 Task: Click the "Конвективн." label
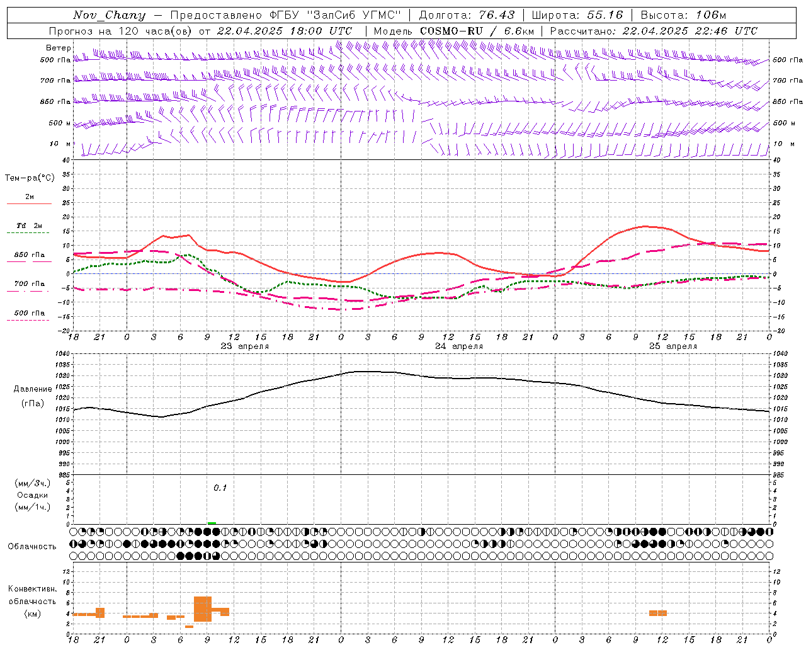tap(32, 589)
